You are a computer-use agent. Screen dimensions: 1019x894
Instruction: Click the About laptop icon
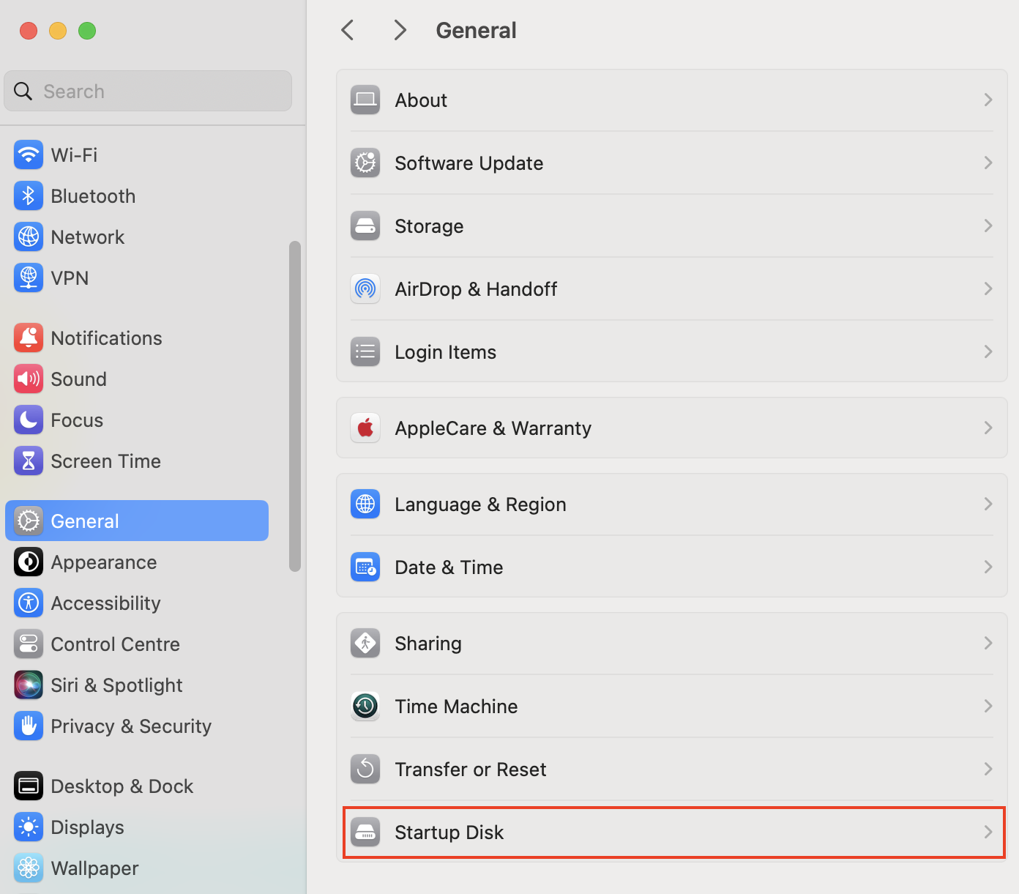tap(365, 100)
